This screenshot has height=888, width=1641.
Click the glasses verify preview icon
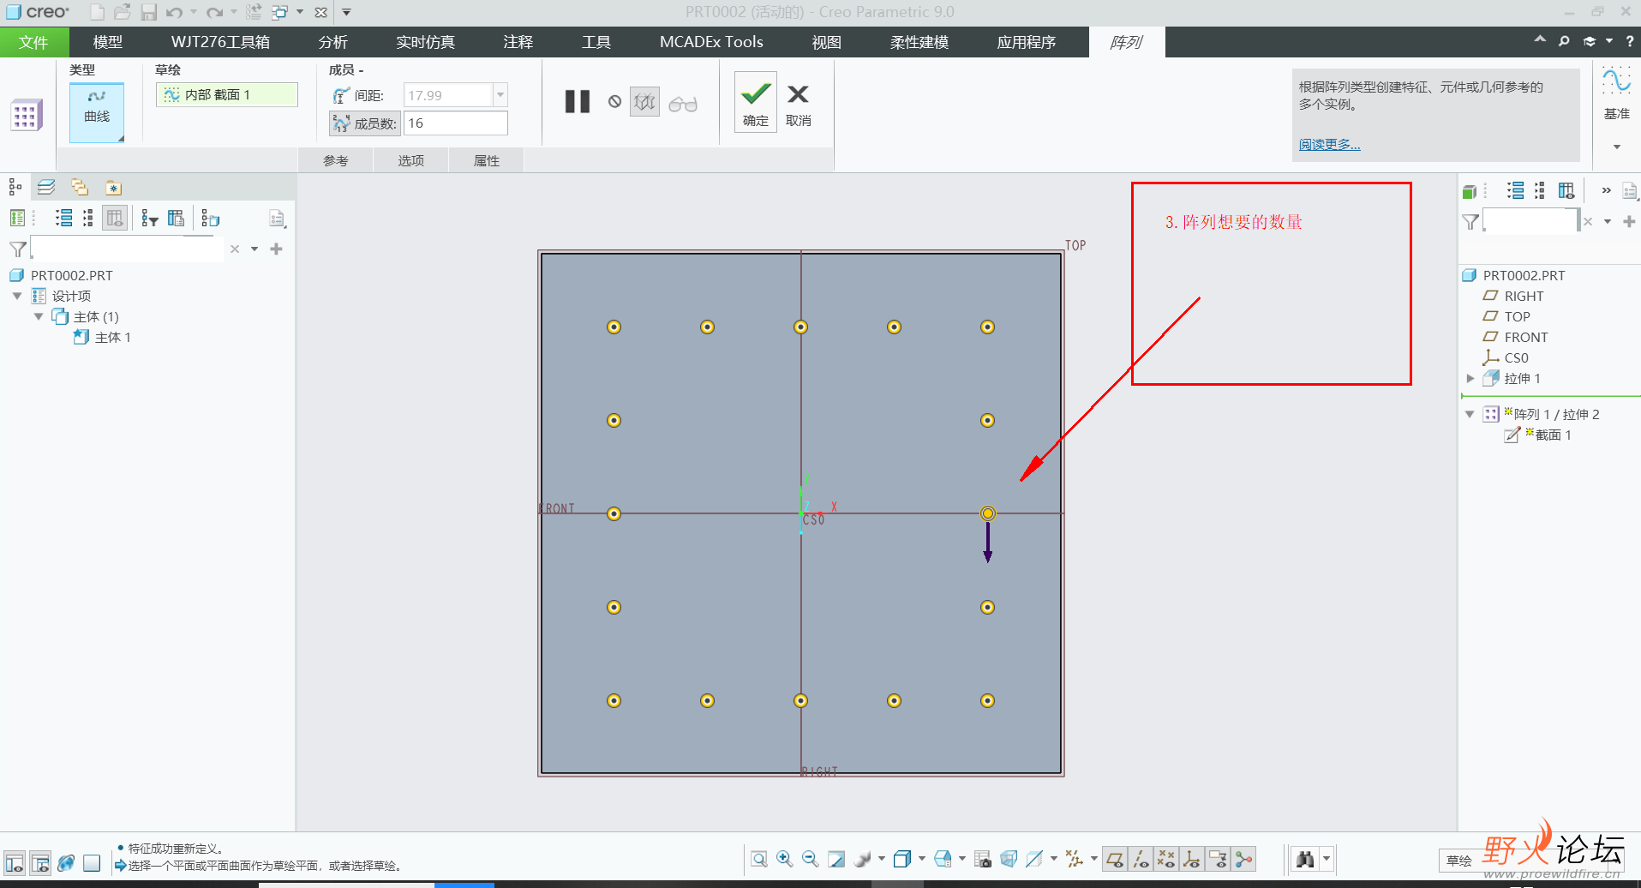point(683,104)
